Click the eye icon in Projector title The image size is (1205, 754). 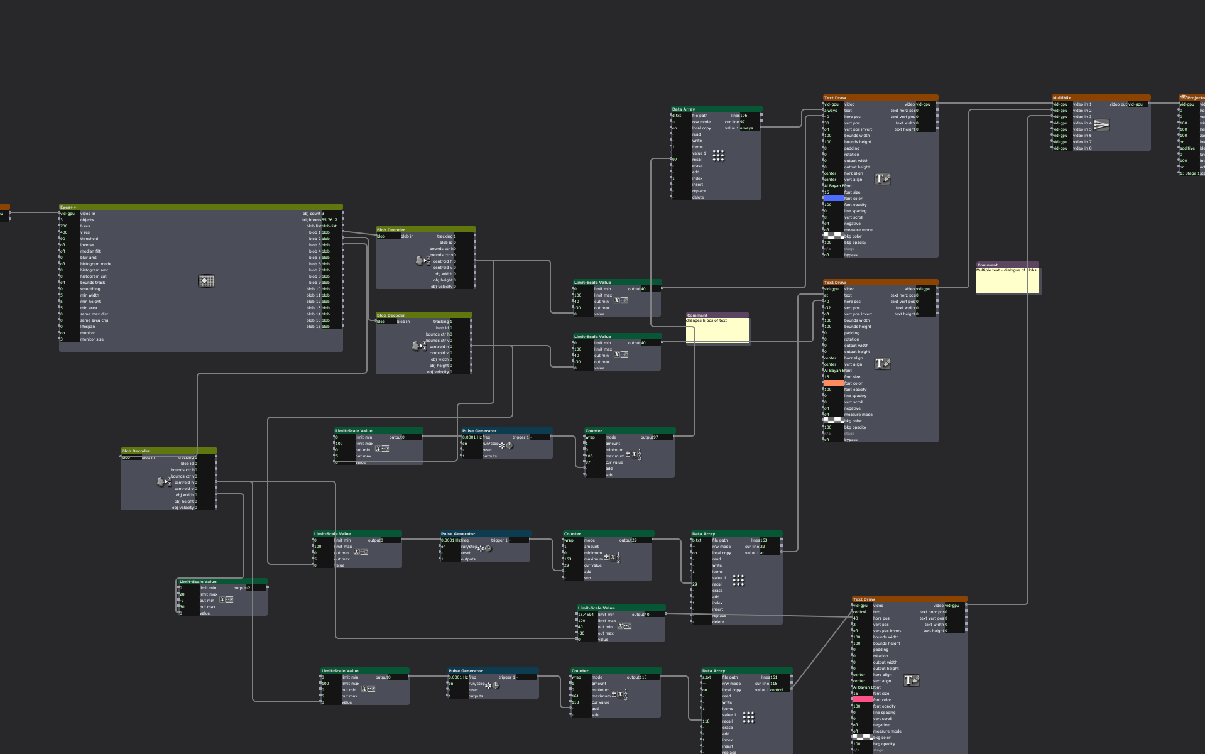click(x=1184, y=97)
